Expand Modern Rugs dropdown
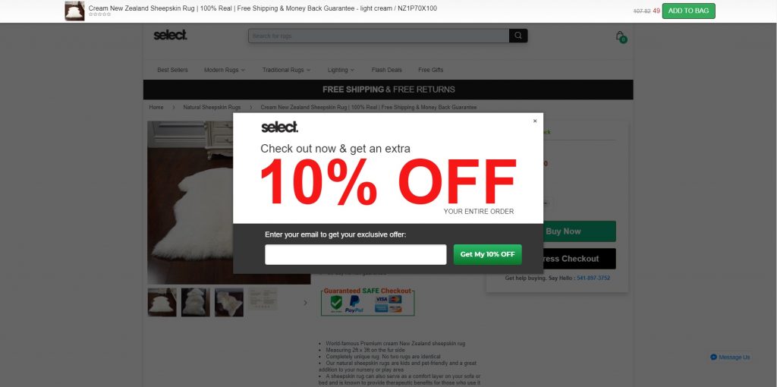Screen dimensions: 777x387 [x=225, y=70]
